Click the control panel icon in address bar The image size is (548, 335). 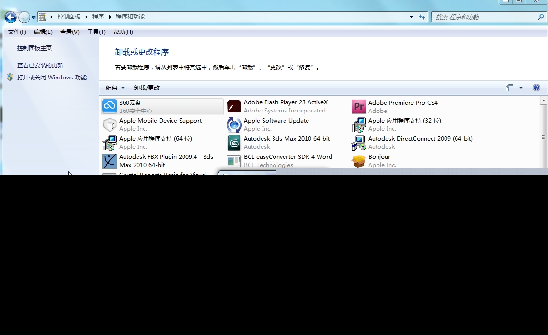tap(42, 17)
